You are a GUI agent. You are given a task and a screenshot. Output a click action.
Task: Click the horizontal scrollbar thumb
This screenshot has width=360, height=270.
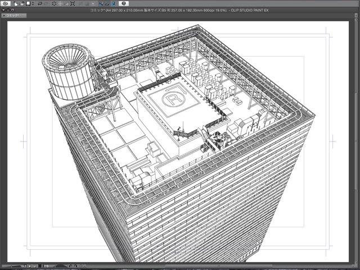point(219,266)
